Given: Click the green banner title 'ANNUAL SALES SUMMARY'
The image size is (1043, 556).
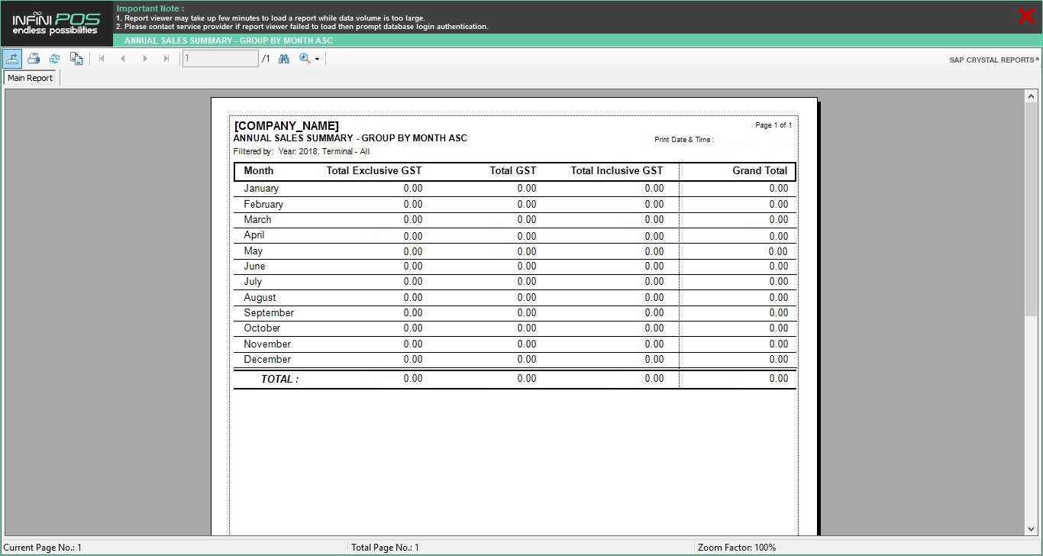Looking at the screenshot, I should click(x=228, y=40).
